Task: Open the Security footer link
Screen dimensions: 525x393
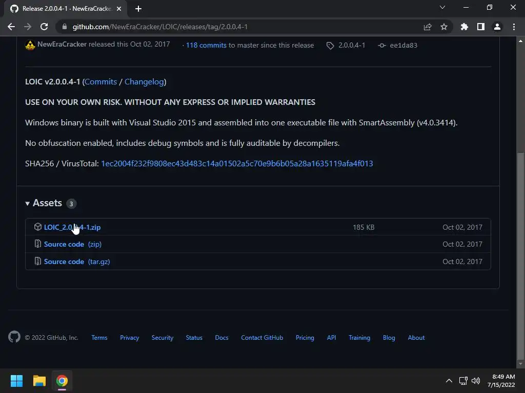Action: click(x=163, y=338)
